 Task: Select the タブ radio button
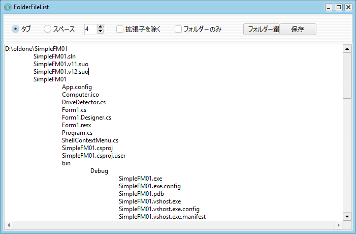coord(16,29)
